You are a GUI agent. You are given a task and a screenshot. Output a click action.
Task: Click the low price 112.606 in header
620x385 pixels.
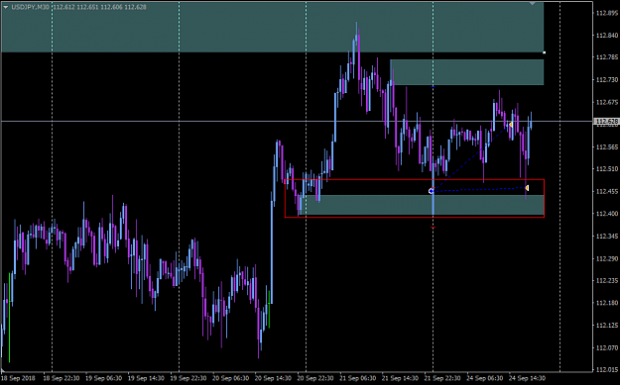(x=111, y=7)
